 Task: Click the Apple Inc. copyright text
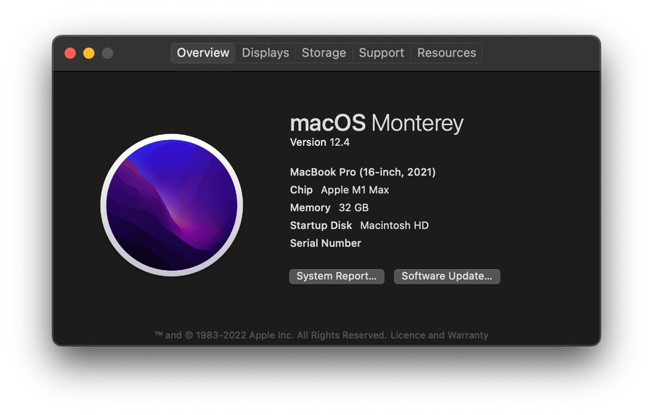(x=271, y=335)
